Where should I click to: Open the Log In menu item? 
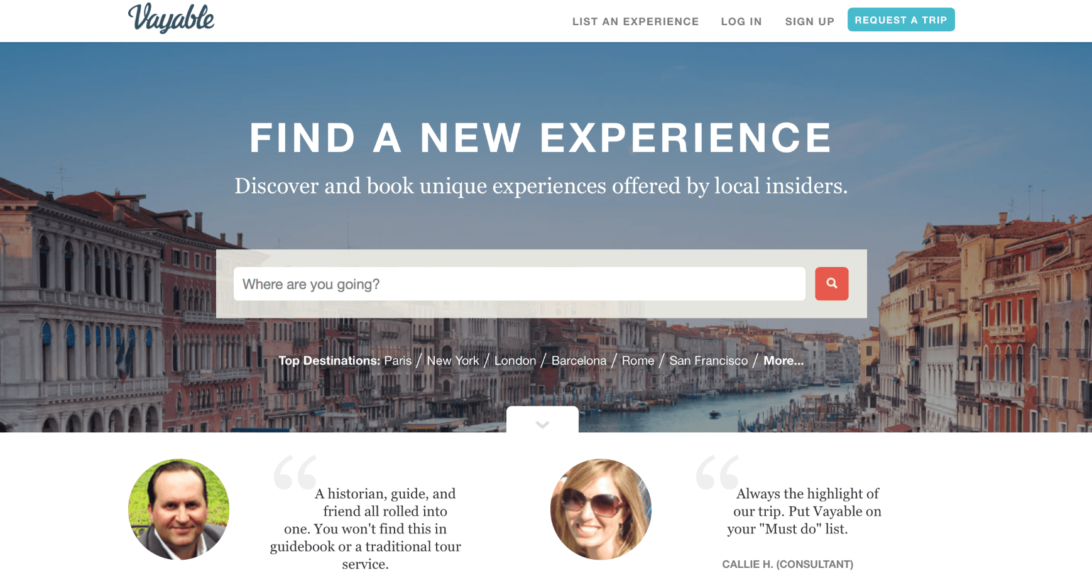[x=741, y=21]
